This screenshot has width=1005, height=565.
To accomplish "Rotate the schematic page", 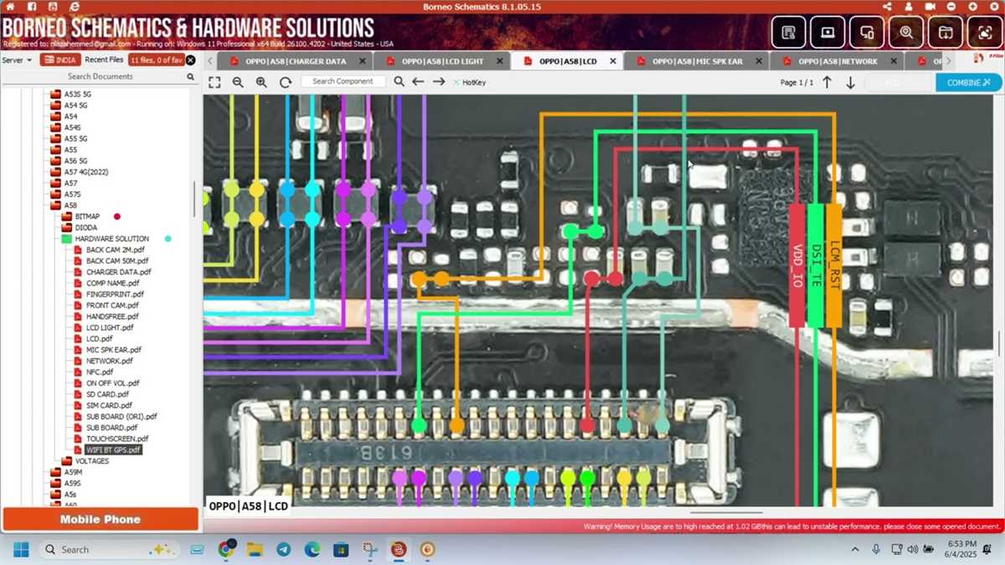I will click(x=286, y=82).
